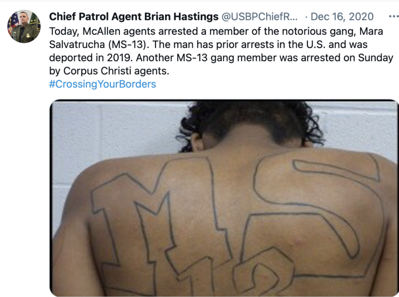The image size is (399, 297).
Task: Click the tweet text mentioning McAllen agents
Action: 221,51
